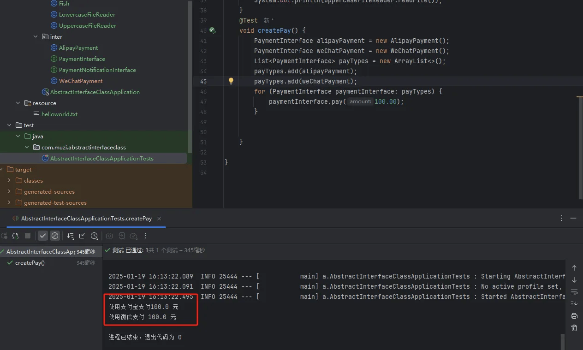The image size is (583, 350).
Task: Click the speedometer icon in the test toolbar
Action: click(133, 236)
